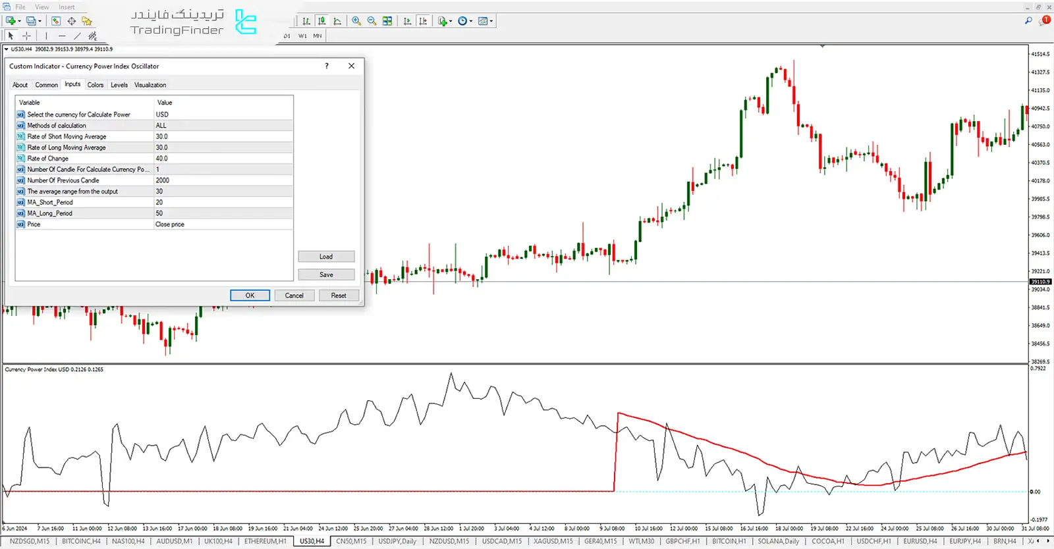Toggle Candlestick chart type button
This screenshot has width=1054, height=549.
[321, 21]
